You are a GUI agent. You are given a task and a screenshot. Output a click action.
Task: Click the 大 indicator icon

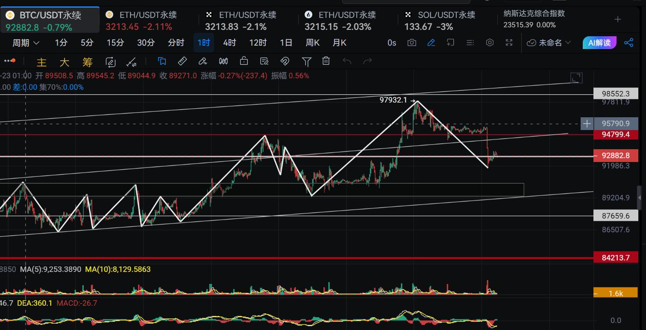click(x=64, y=62)
